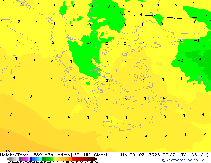Click the -4 temperature value on map
The height and width of the screenshot is (163, 211).
click(x=198, y=59)
